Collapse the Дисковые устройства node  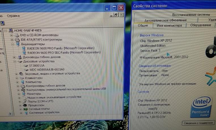pos(15,61)
